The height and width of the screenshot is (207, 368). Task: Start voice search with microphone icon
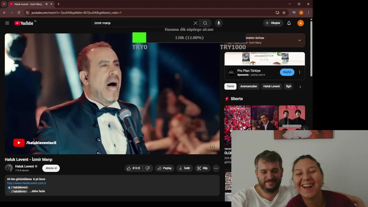pyautogui.click(x=219, y=23)
